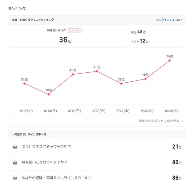The height and width of the screenshot is (187, 192).
Task: Click the crown icon beside AIを使いこなせていますか？
Action: [15, 162]
